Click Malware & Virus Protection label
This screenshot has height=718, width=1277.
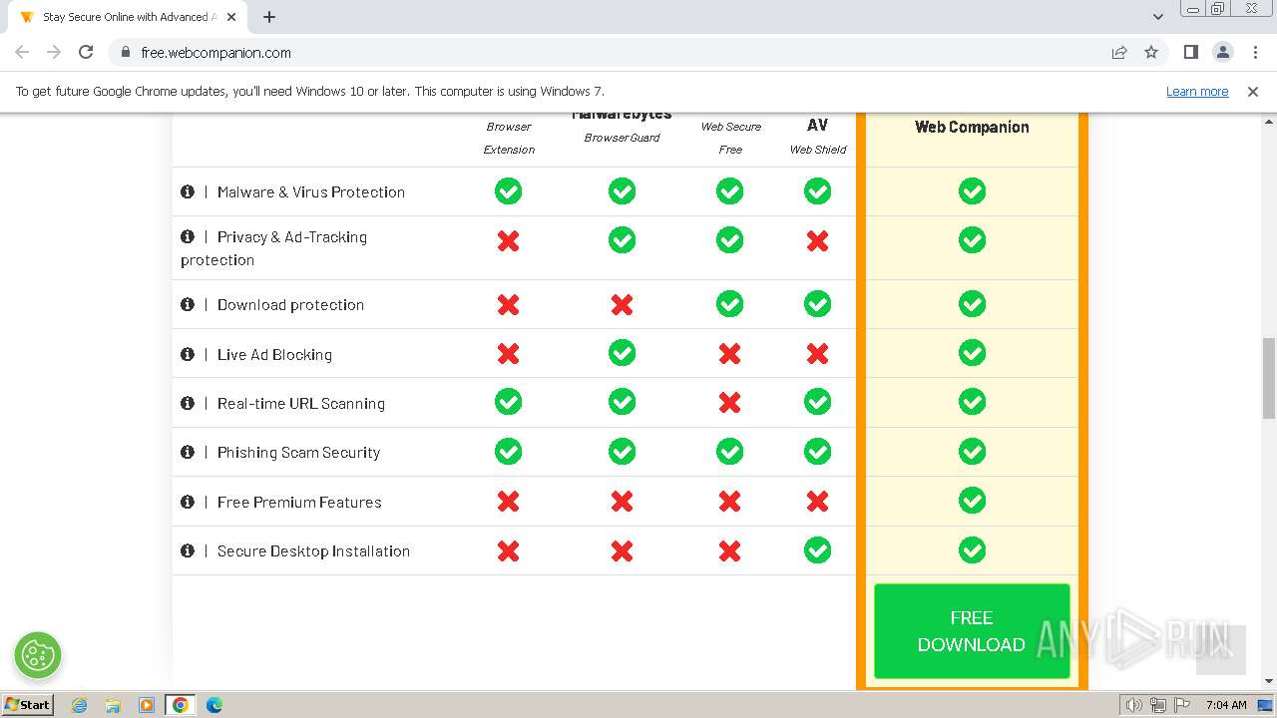[x=311, y=191]
